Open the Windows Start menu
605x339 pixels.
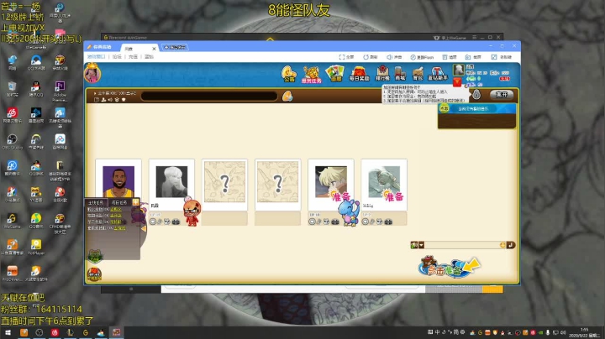pos(8,332)
